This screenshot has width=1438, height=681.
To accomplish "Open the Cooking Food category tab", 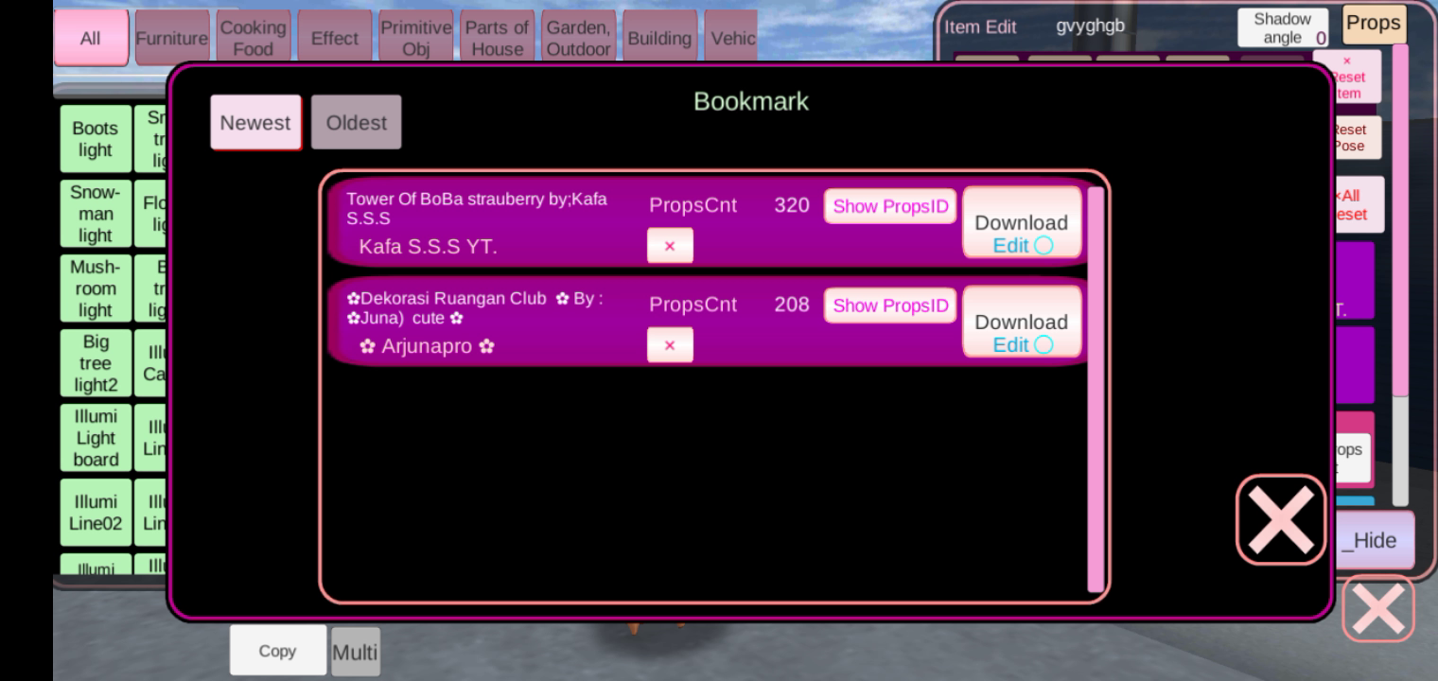I will click(x=253, y=39).
